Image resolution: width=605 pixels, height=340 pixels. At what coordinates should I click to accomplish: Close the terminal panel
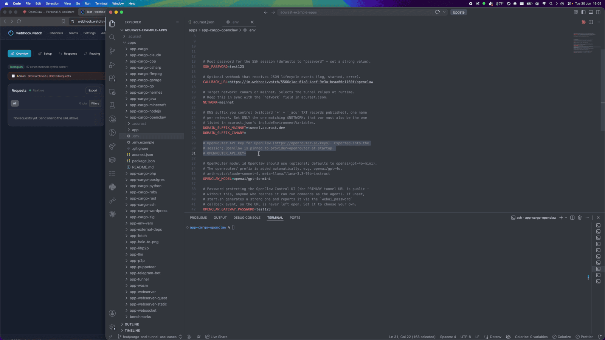[598, 218]
